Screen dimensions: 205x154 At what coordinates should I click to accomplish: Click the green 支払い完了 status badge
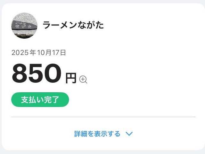(40, 100)
